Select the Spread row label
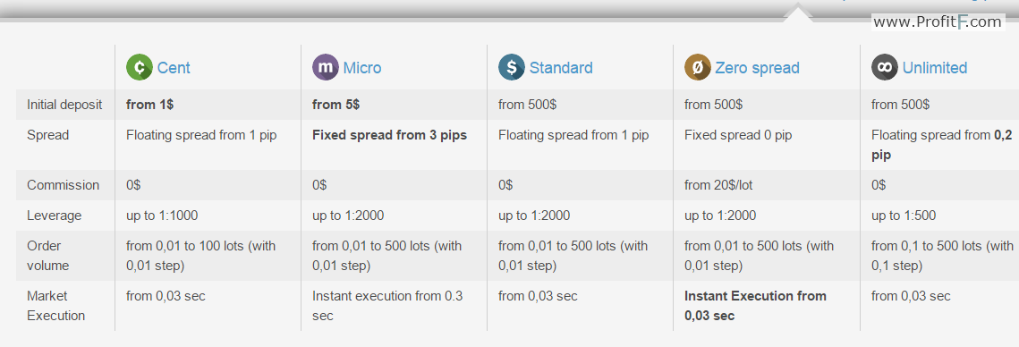 [48, 136]
